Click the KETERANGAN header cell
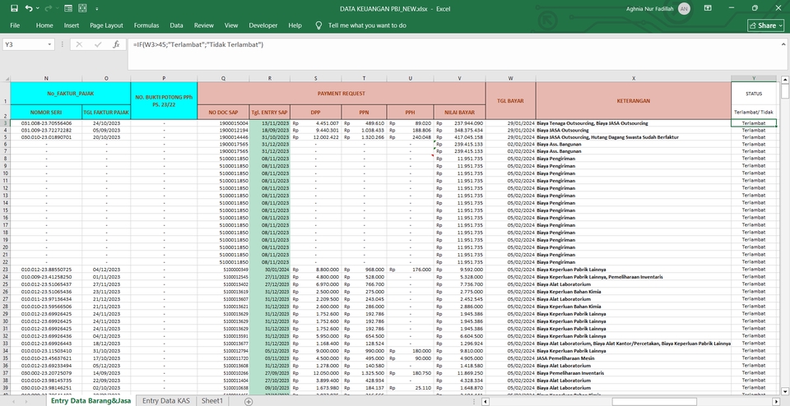Image resolution: width=790 pixels, height=406 pixels. [x=634, y=100]
